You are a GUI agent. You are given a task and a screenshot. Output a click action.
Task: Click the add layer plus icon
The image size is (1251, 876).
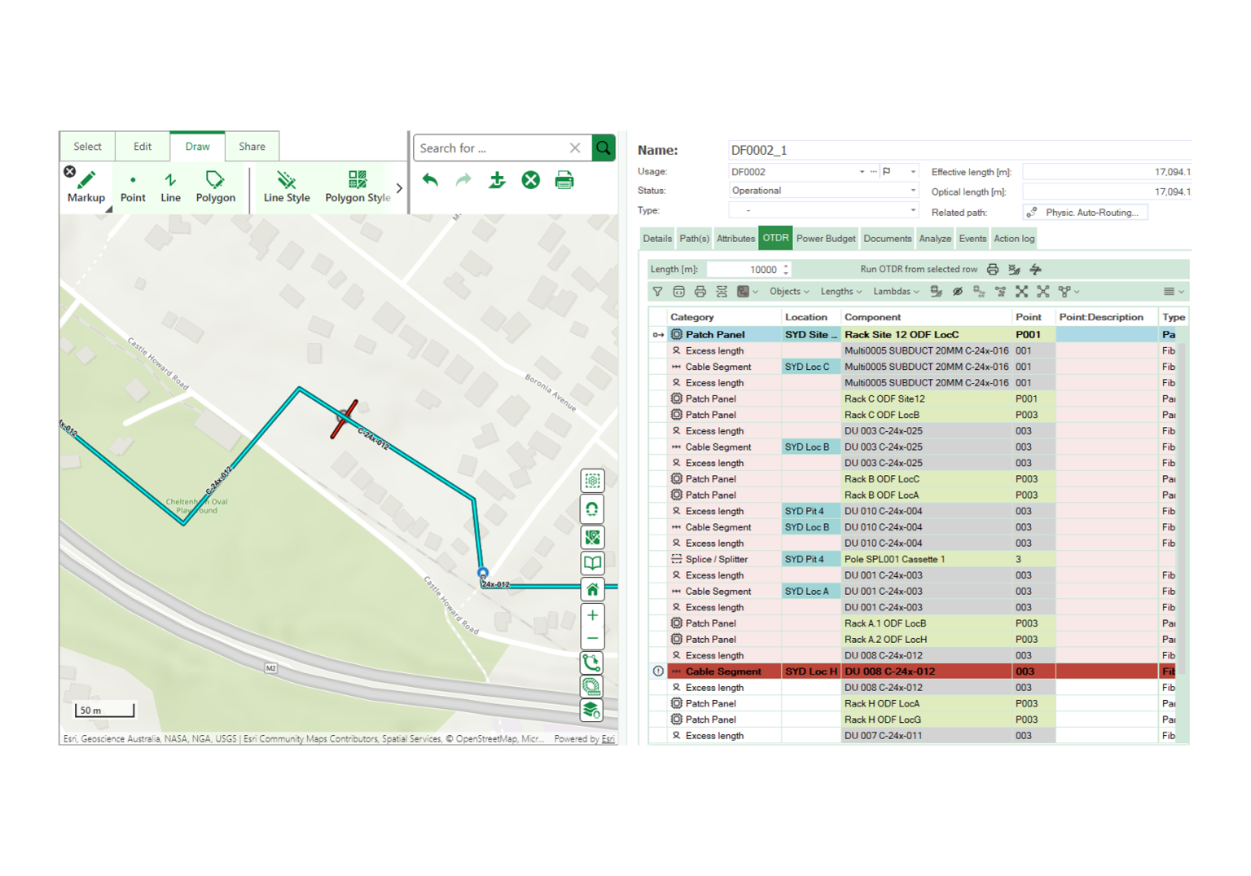pyautogui.click(x=497, y=180)
